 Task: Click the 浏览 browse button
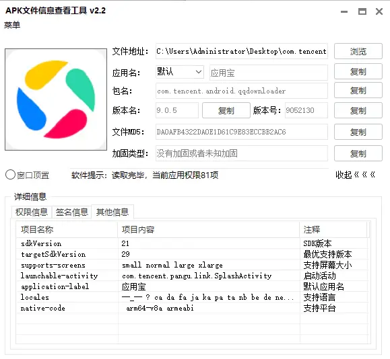358,51
